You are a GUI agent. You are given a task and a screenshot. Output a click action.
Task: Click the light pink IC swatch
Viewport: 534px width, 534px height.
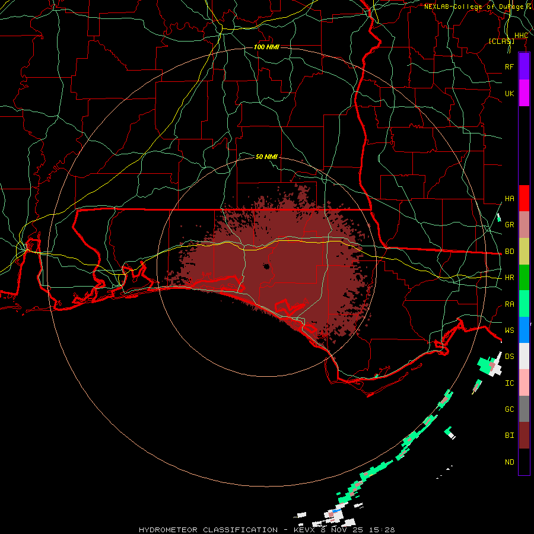pyautogui.click(x=524, y=383)
